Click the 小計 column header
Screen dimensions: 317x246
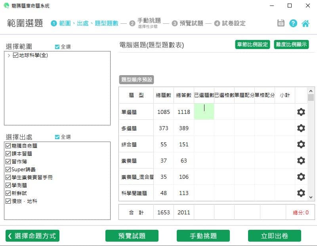[x=285, y=95]
